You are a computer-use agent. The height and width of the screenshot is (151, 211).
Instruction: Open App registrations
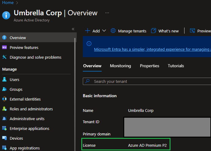pyautogui.click(x=25, y=148)
